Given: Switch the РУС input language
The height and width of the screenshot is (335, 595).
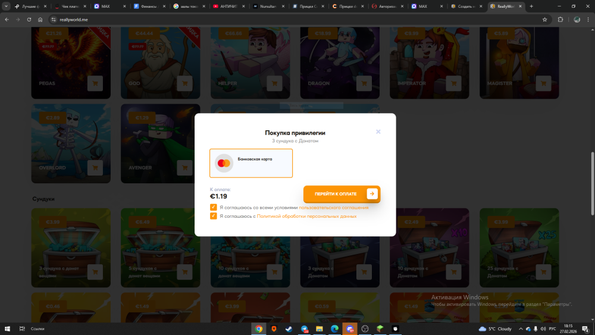Looking at the screenshot, I should click(553, 329).
